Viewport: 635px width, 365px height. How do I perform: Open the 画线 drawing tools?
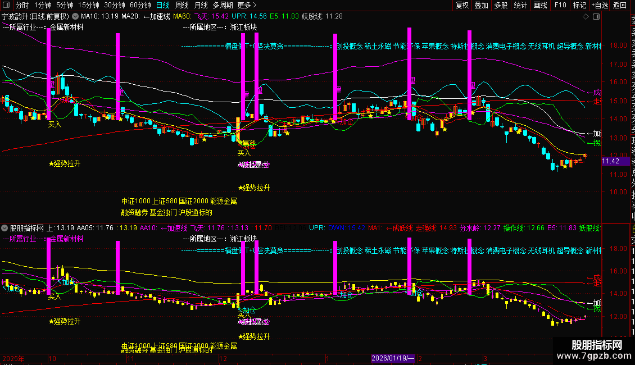click(540, 5)
